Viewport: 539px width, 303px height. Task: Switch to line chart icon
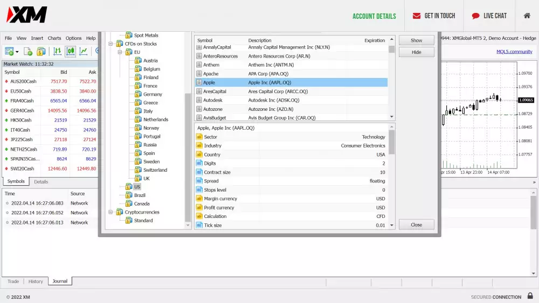pos(84,52)
